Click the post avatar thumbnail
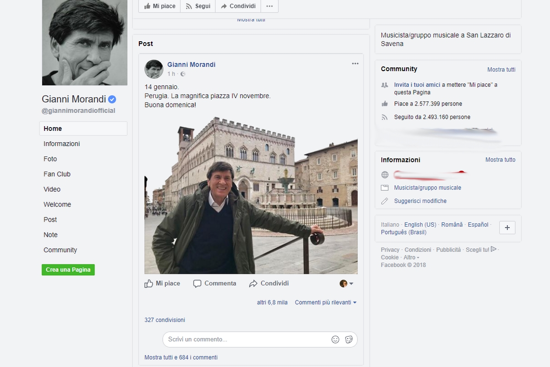 click(154, 69)
